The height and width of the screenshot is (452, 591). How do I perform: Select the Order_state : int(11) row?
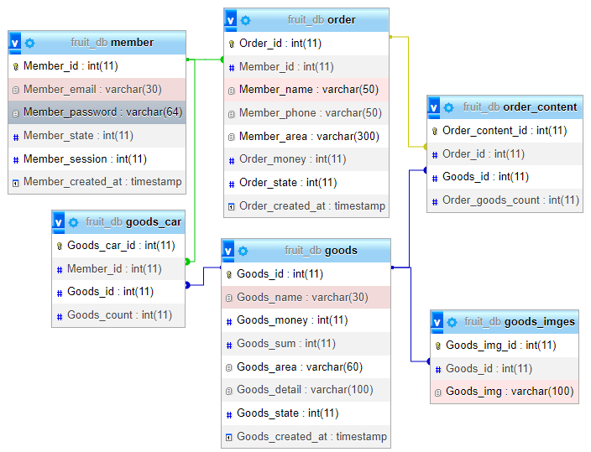(306, 183)
